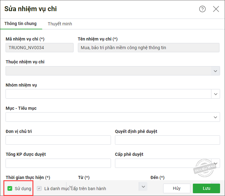Focus the Mã nhiệm vụ chi field

point(40,48)
